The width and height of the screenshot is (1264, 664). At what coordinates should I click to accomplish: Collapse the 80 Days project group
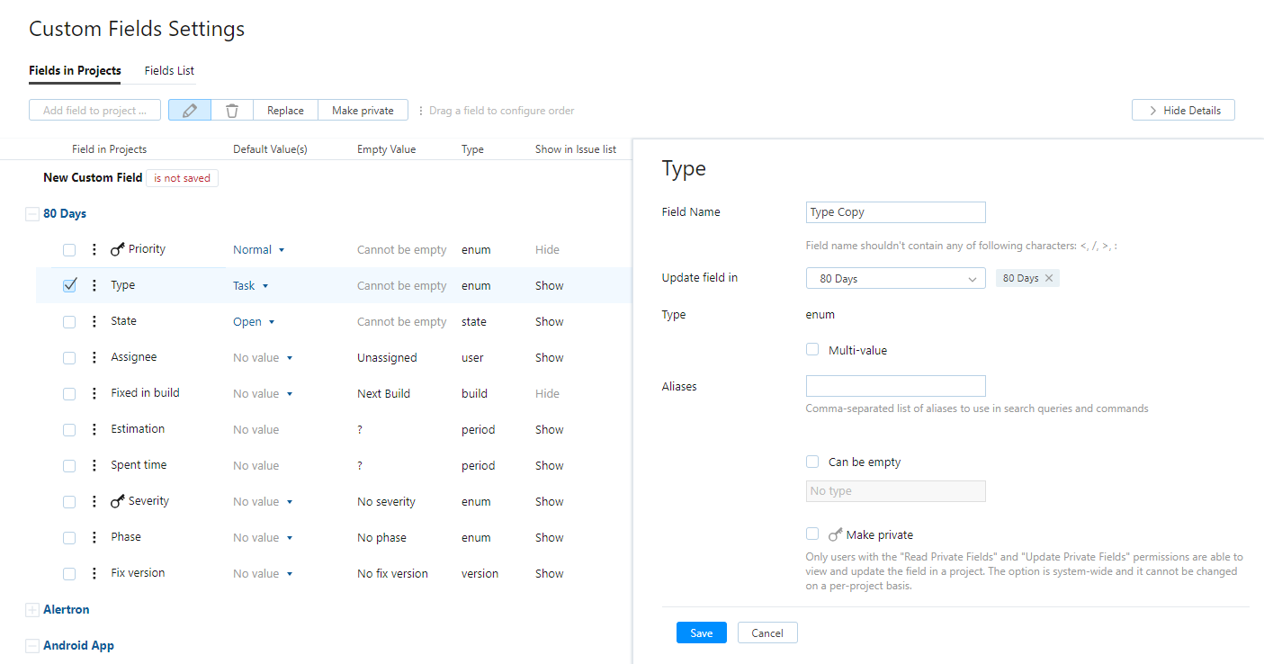(32, 214)
